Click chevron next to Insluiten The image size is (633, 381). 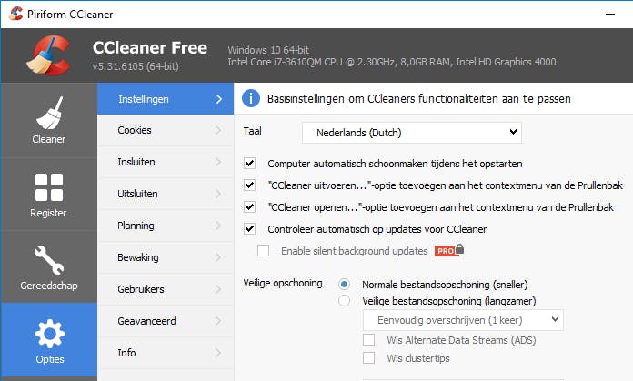pos(218,162)
